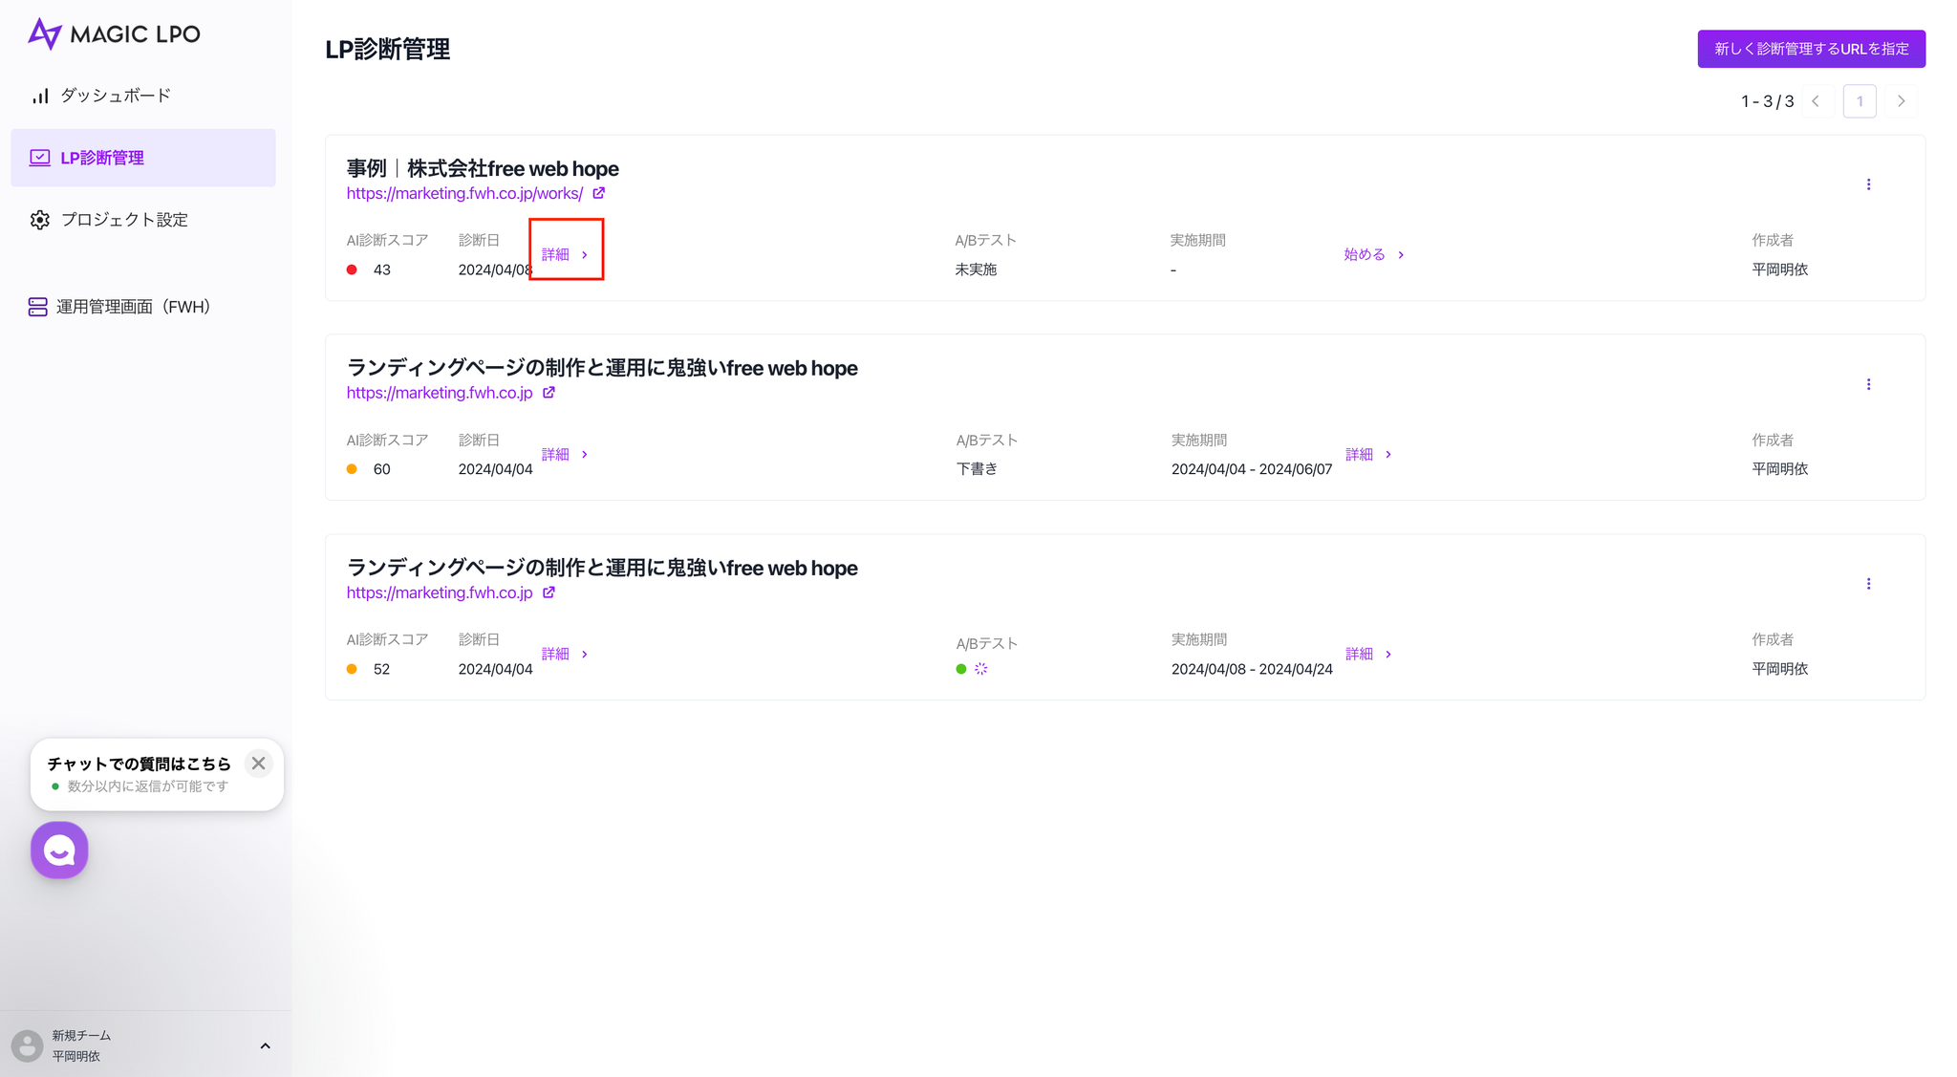
Task: Click external link icon on third card URL
Action: point(549,592)
